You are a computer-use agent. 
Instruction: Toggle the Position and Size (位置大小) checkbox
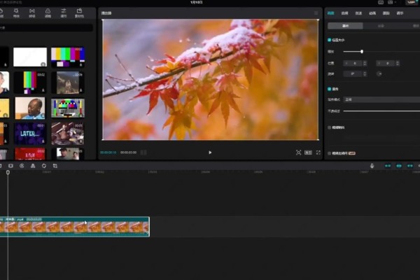point(329,40)
